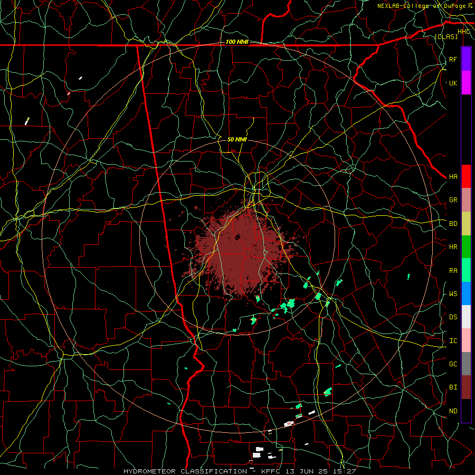Image resolution: width=475 pixels, height=475 pixels.
Task: Click the RA light green legend swatch
Action: point(466,270)
